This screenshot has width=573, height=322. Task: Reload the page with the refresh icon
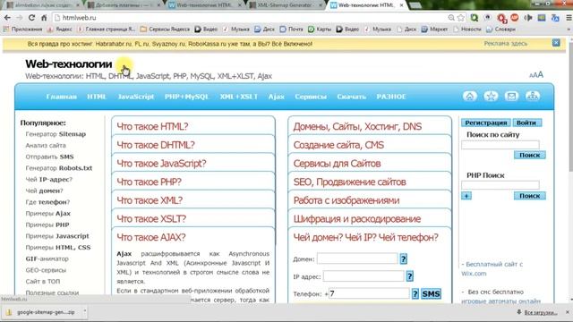32,18
